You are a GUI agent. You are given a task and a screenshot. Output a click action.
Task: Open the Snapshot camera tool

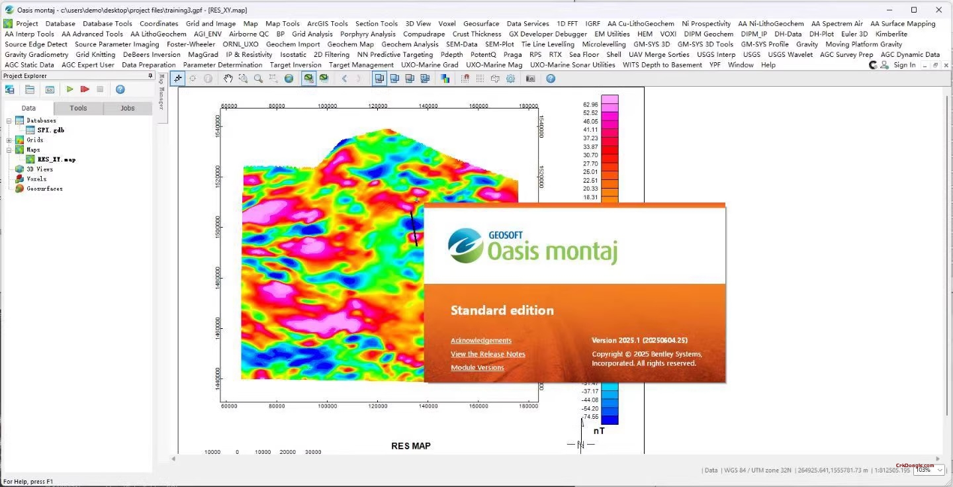click(x=530, y=78)
